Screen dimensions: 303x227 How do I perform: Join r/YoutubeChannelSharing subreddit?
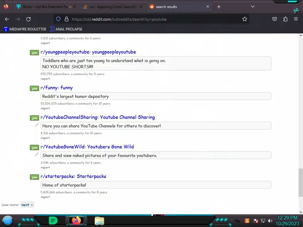point(34,118)
